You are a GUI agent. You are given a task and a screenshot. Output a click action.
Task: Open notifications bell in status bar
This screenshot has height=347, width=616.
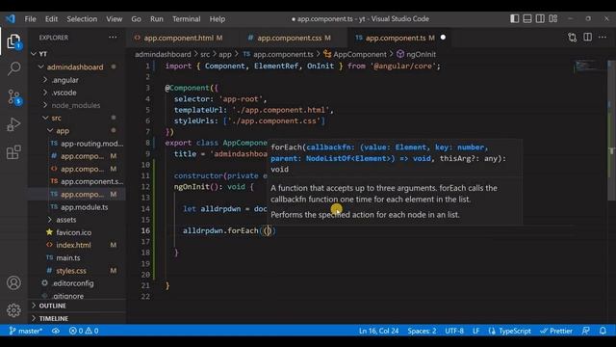pyautogui.click(x=603, y=331)
